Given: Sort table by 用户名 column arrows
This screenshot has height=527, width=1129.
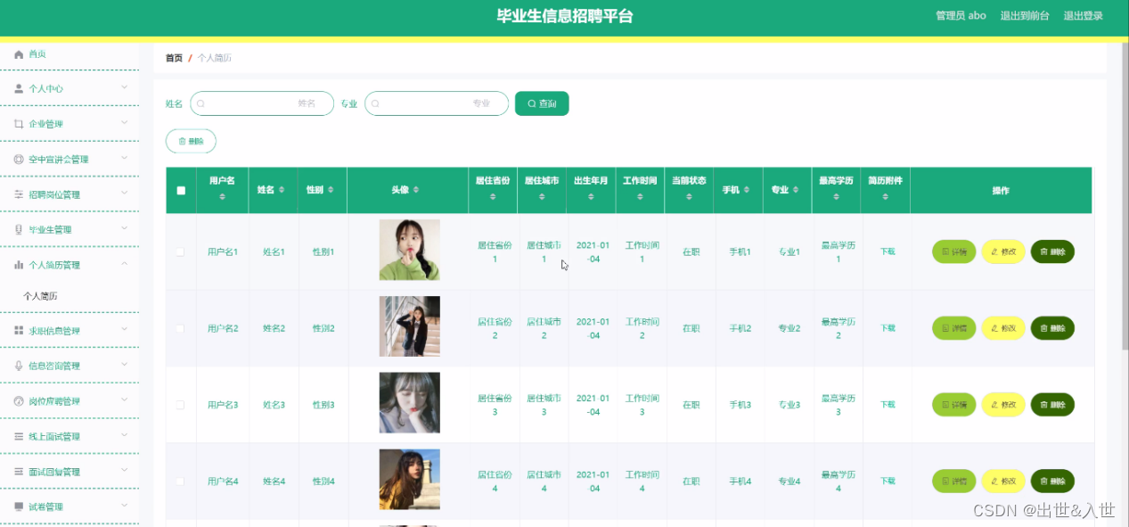Looking at the screenshot, I should coord(222,196).
